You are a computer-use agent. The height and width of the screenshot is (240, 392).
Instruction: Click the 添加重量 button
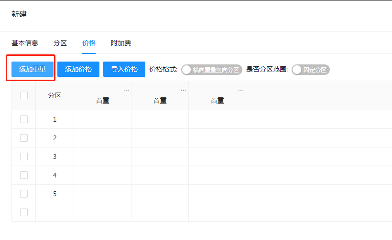point(33,69)
